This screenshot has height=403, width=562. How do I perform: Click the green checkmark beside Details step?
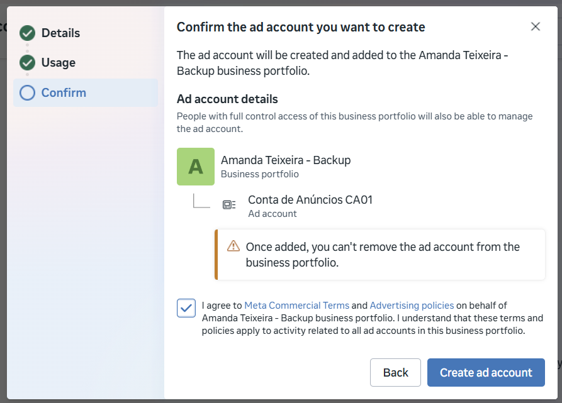(x=27, y=33)
